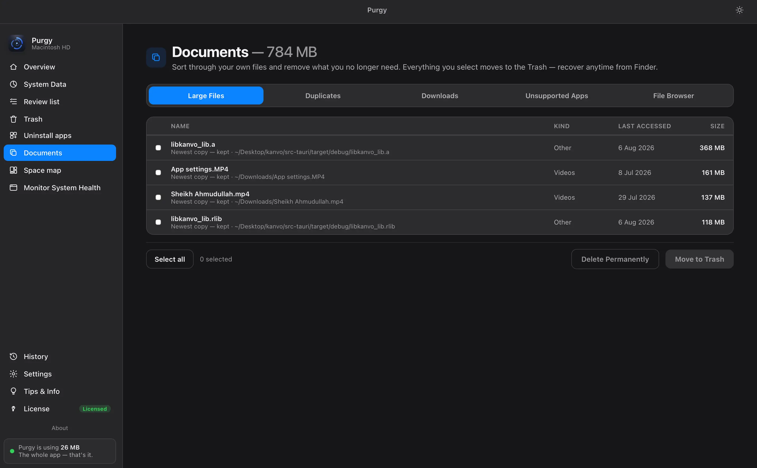
Task: Click the Overview house icon
Action: point(13,67)
